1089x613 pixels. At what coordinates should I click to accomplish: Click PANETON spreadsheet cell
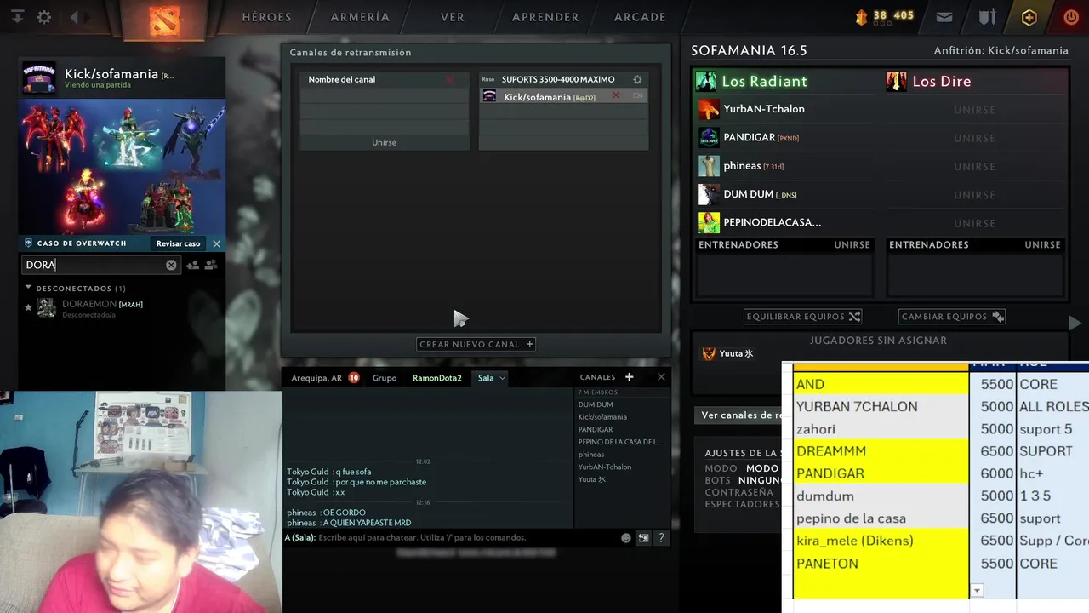tap(881, 564)
